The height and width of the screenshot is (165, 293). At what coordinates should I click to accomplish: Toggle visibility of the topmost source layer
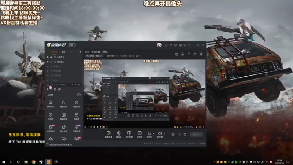click(48, 57)
